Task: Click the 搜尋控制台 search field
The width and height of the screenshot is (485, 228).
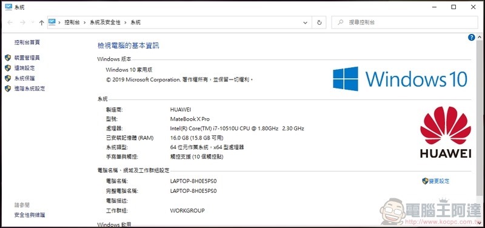Action: [x=404, y=22]
